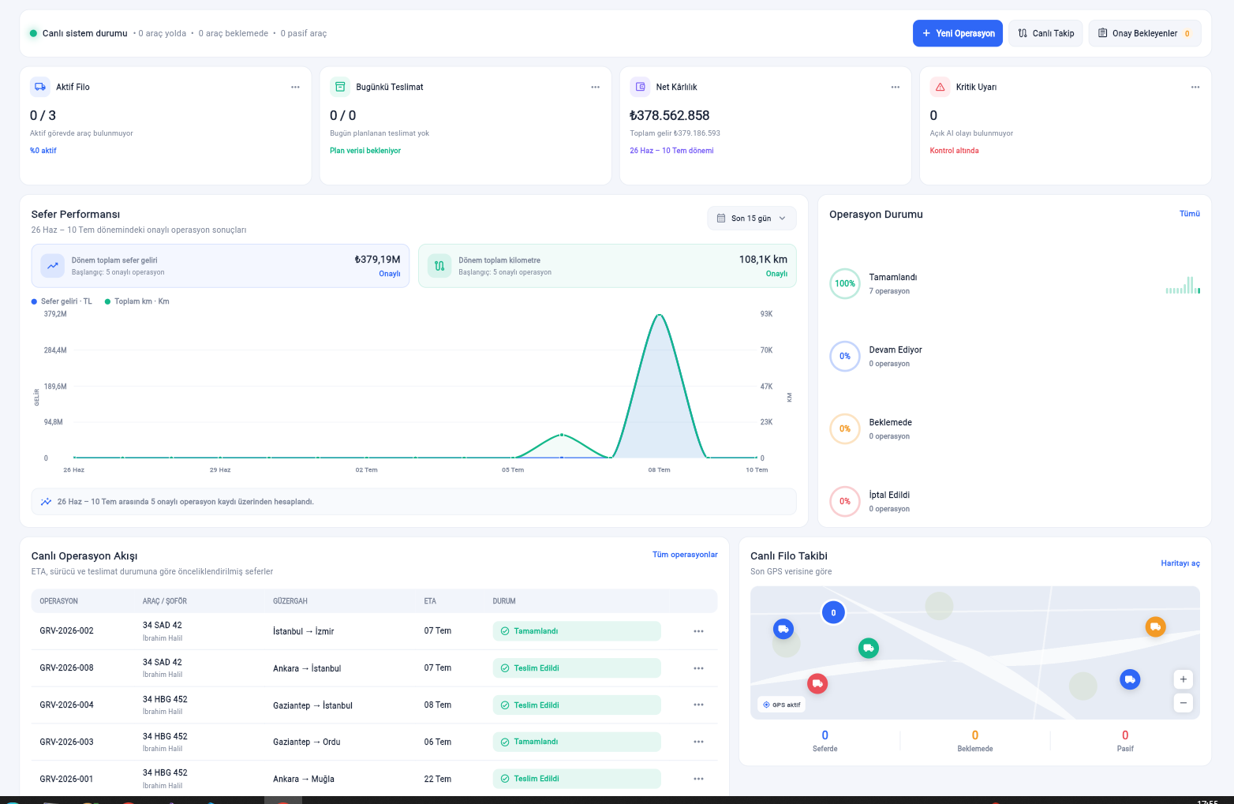1234x804 pixels.
Task: Open Aktif Filo card options menu
Action: click(x=295, y=87)
